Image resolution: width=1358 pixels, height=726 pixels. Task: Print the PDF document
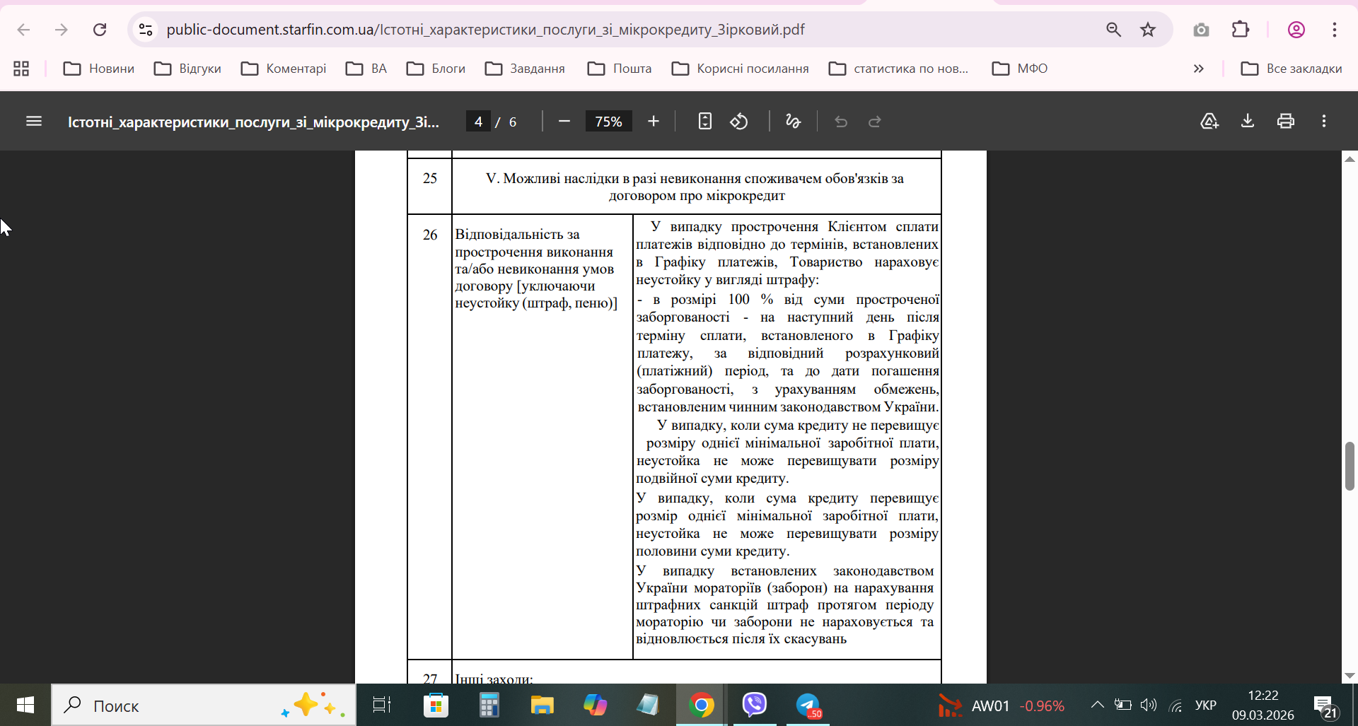(1285, 122)
